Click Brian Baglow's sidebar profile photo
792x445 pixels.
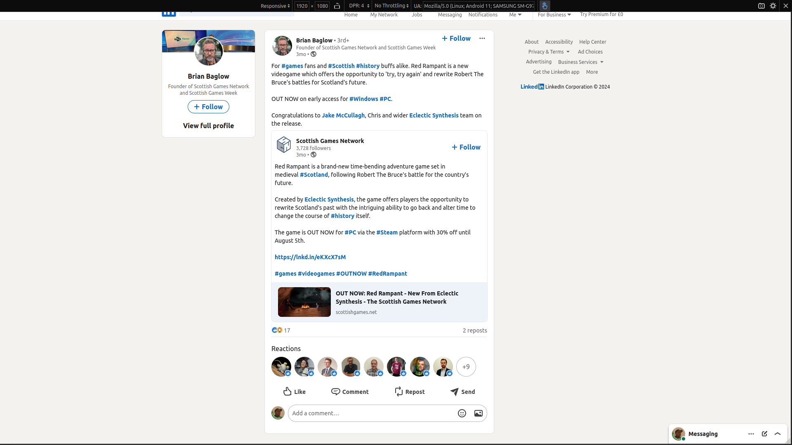[x=208, y=52]
